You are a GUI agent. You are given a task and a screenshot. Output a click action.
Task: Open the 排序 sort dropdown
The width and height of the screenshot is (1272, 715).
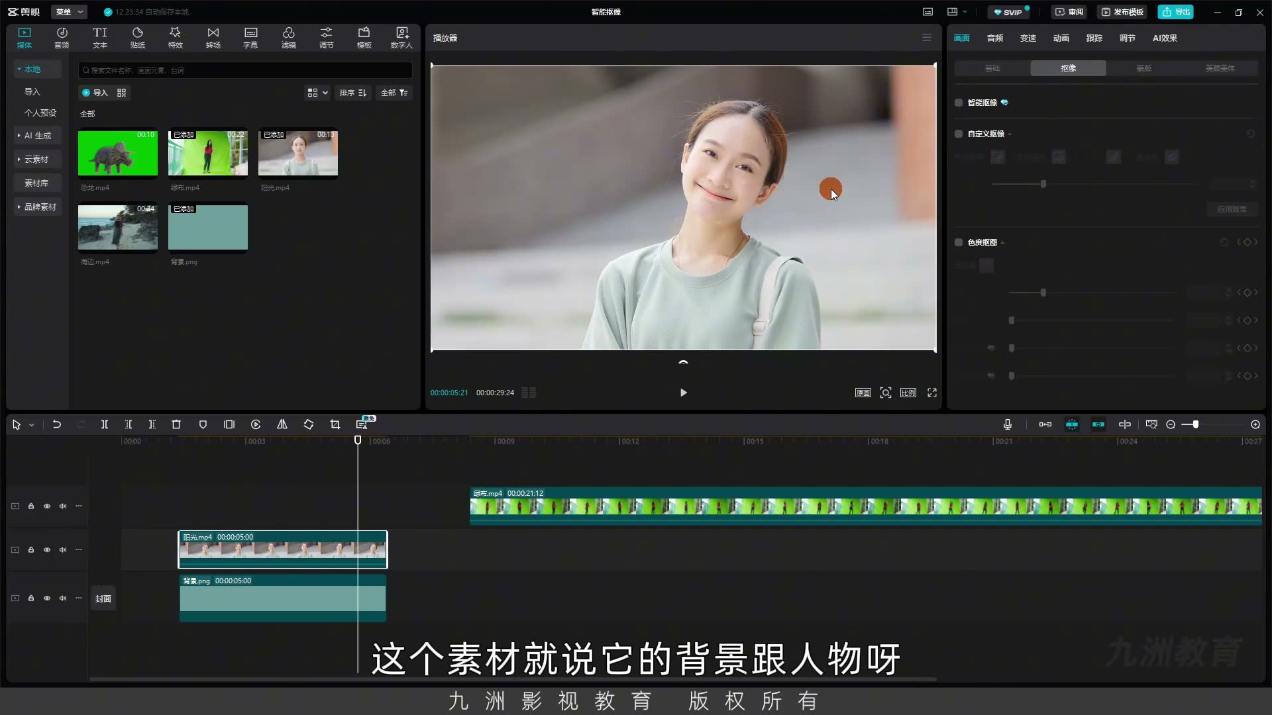352,93
